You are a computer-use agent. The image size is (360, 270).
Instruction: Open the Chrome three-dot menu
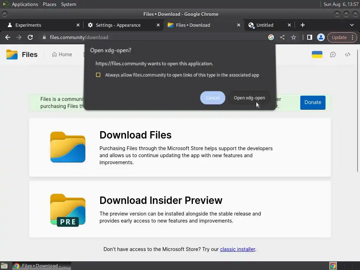(352, 37)
